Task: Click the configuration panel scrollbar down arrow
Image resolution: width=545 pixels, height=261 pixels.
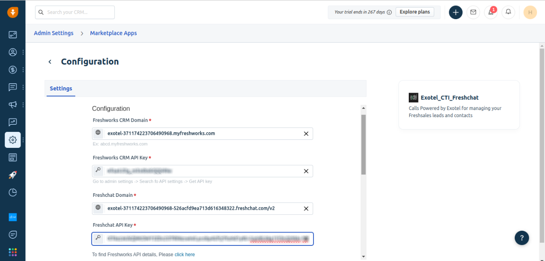Action: (363, 256)
